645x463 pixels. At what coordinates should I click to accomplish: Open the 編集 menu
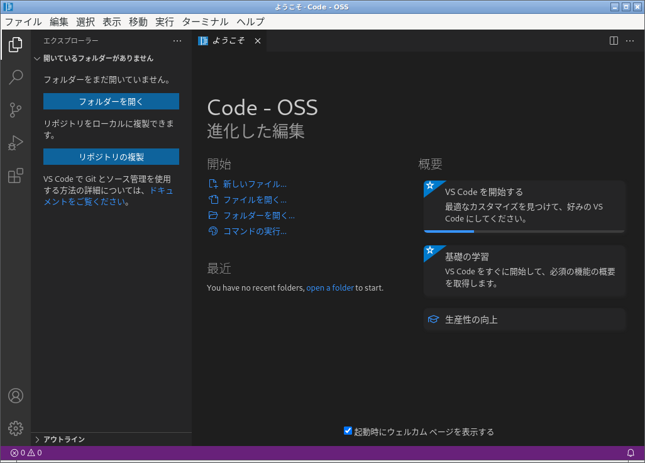pos(59,22)
